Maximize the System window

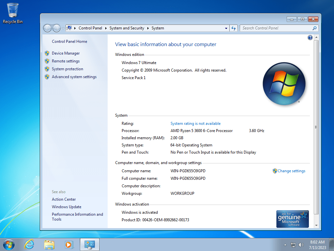tap(302, 19)
